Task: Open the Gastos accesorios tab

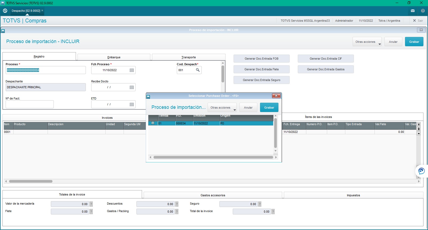Action: coord(213,195)
